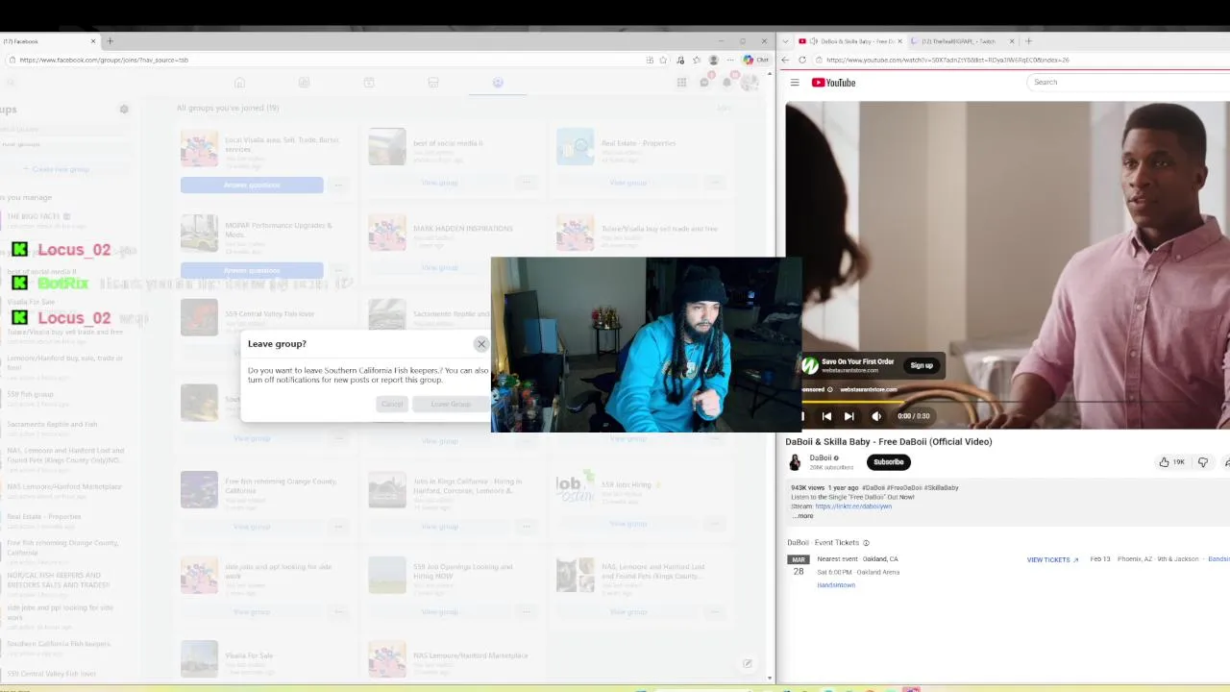Select NAS Lemoore/Hanford Marketplace in sidebar
This screenshot has width=1230, height=692.
point(64,486)
